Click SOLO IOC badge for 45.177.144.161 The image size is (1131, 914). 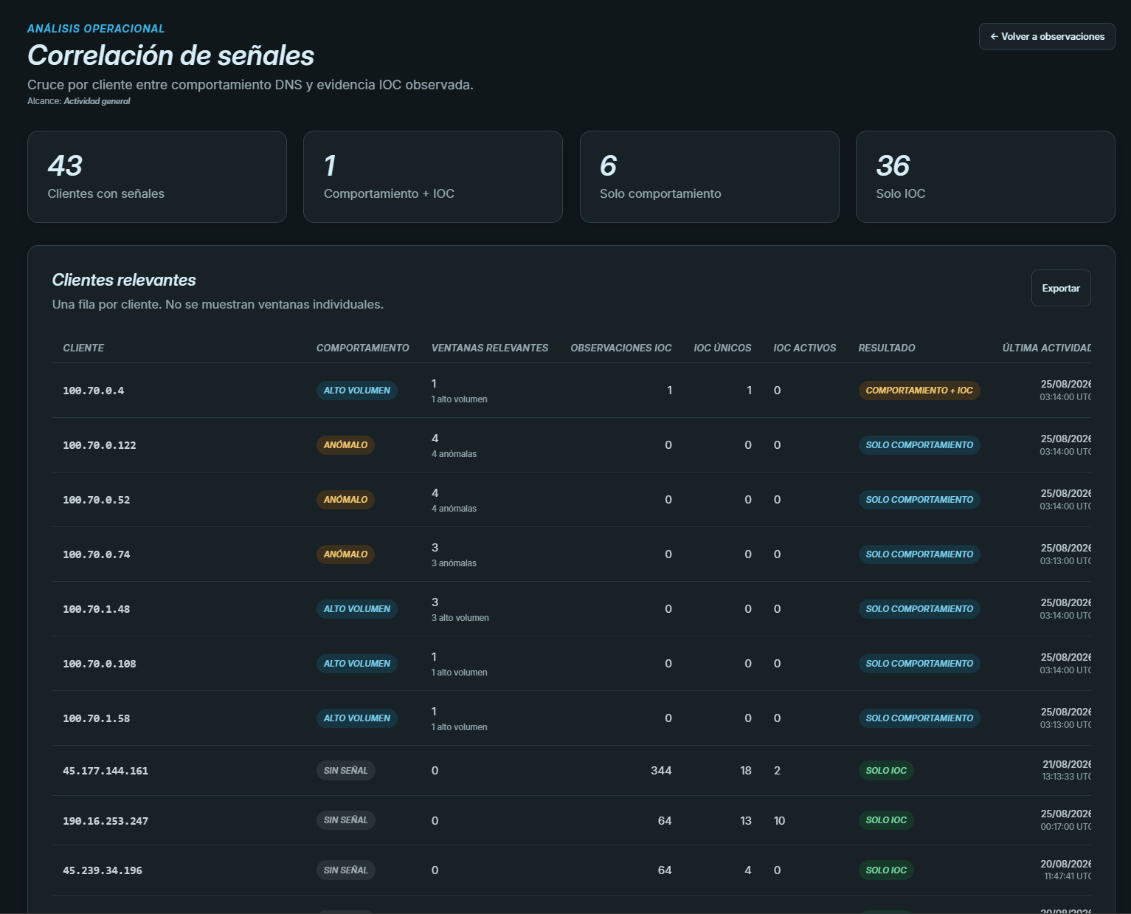[x=886, y=771]
